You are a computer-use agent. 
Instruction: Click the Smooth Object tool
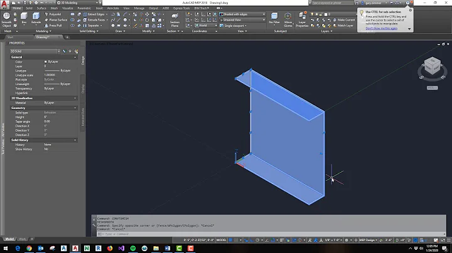click(x=6, y=19)
